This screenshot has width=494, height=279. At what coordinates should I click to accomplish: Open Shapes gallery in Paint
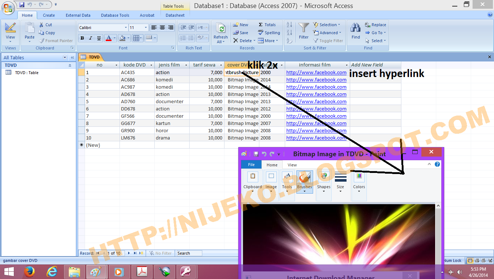[324, 182]
